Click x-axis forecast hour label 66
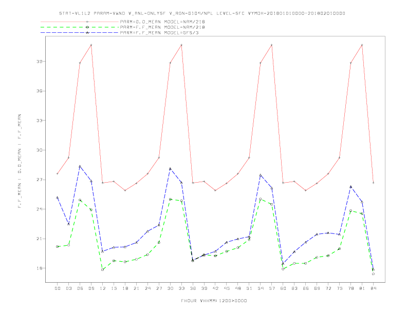The image size is (407, 314). (306, 288)
